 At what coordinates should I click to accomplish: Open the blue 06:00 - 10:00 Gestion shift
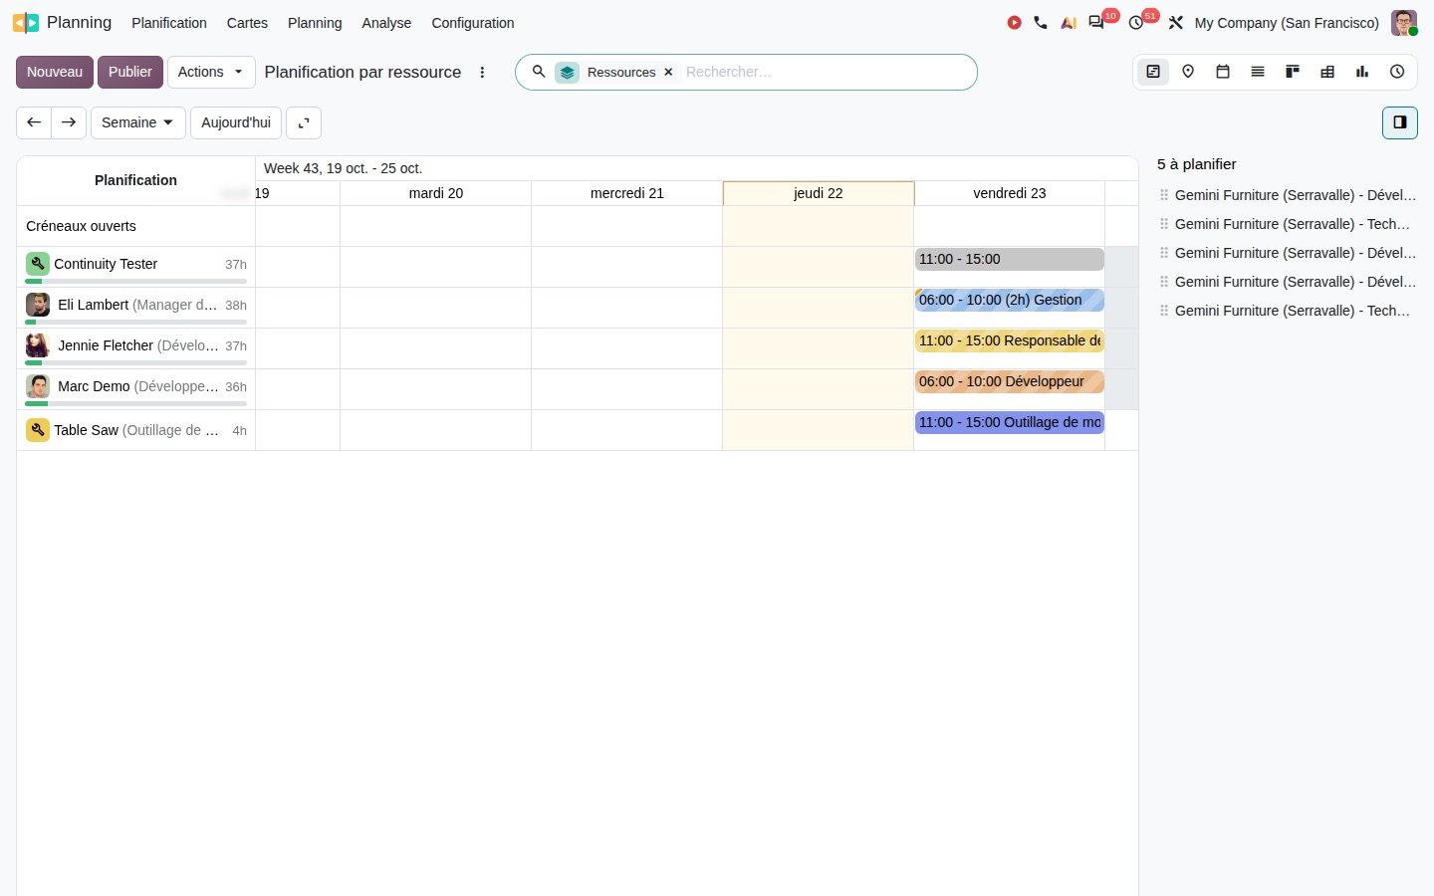pos(1010,300)
